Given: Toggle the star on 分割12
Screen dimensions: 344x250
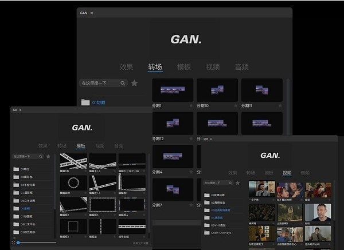Looking at the screenshot, I should coord(191,139).
